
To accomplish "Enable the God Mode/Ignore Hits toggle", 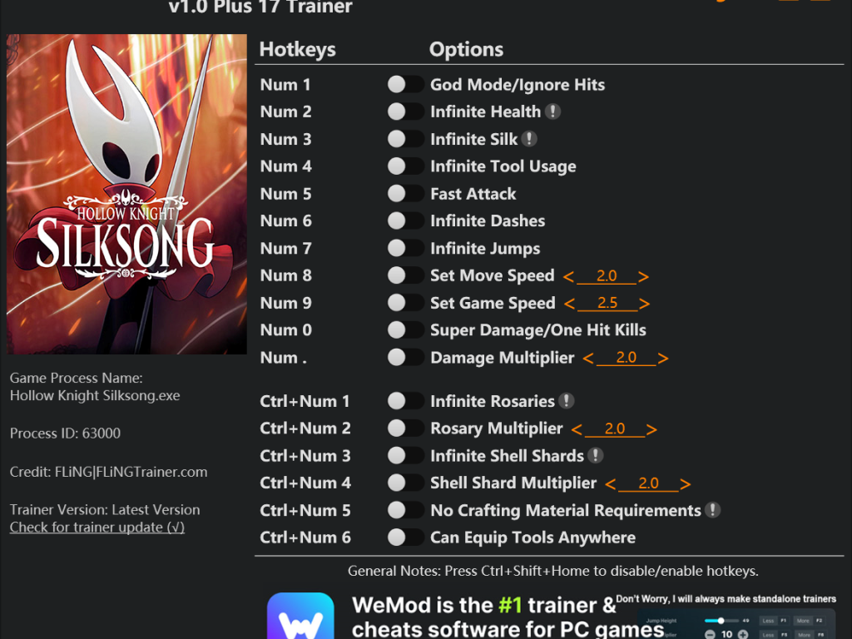I will 405,84.
